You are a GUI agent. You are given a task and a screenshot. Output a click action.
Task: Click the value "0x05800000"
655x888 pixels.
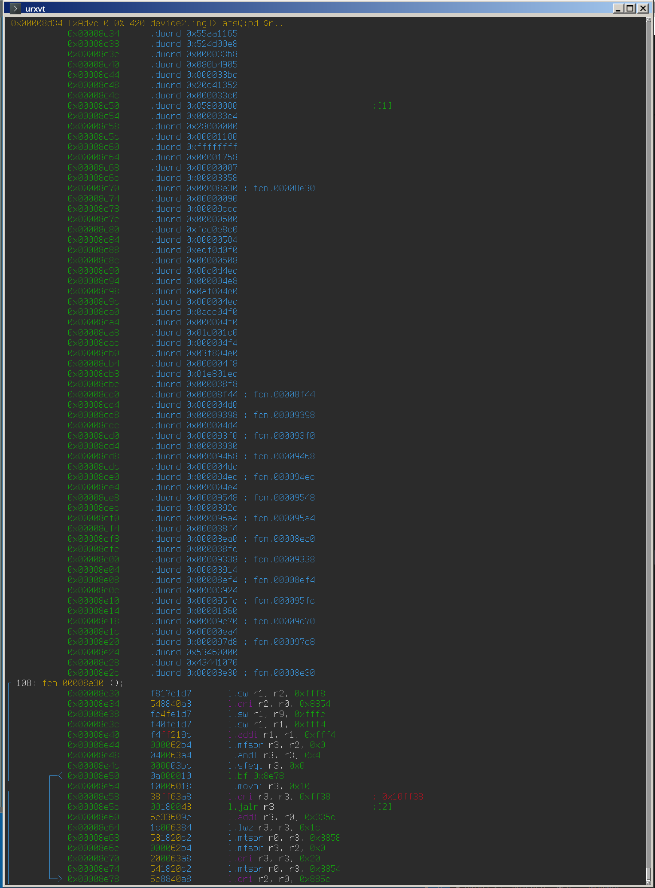pos(212,106)
